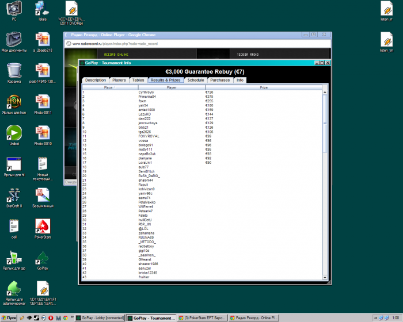Select player FOXYROYAL row
Image resolution: width=403 pixels, height=322 pixels.
click(149, 136)
